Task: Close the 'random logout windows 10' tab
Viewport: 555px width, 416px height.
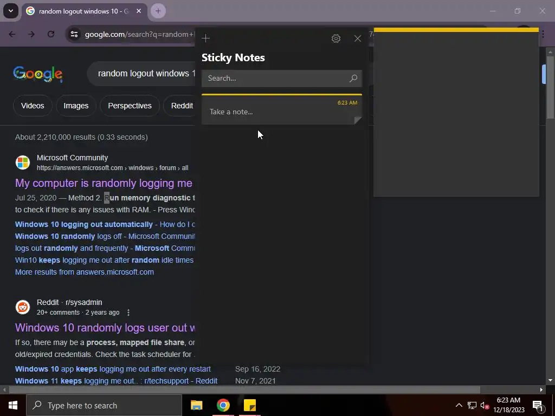Action: point(139,11)
